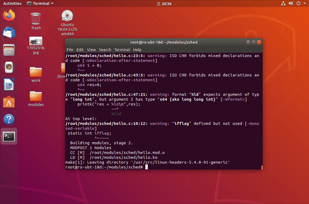Maximize the terminal window
The height and width of the screenshot is (204, 309).
254,42
